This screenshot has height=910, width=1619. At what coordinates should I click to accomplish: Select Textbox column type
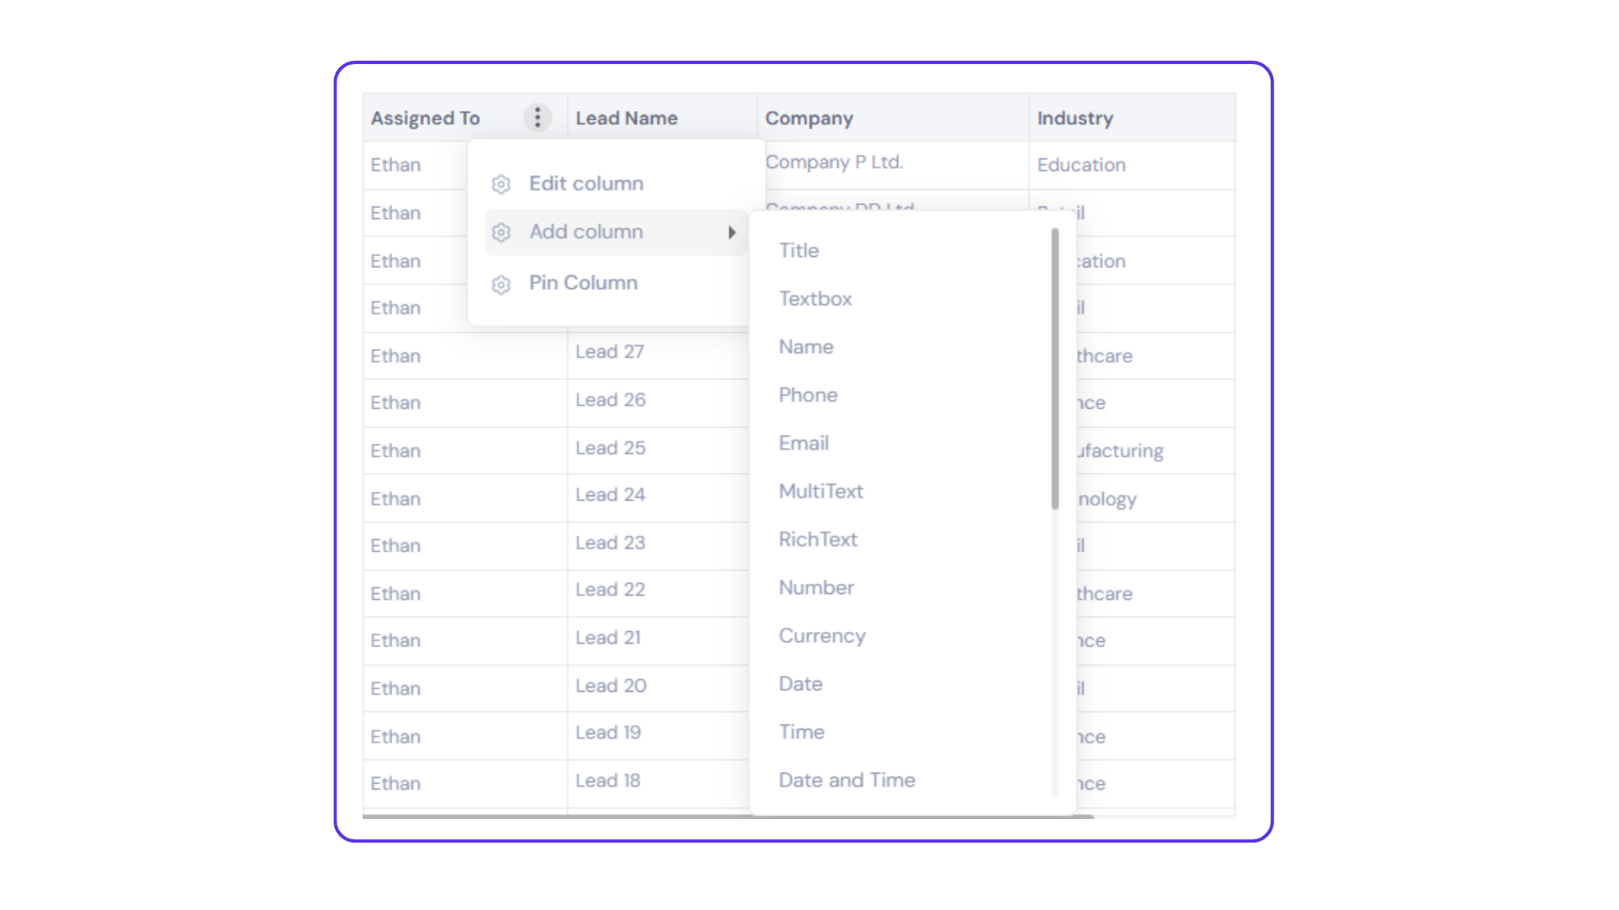click(x=815, y=298)
